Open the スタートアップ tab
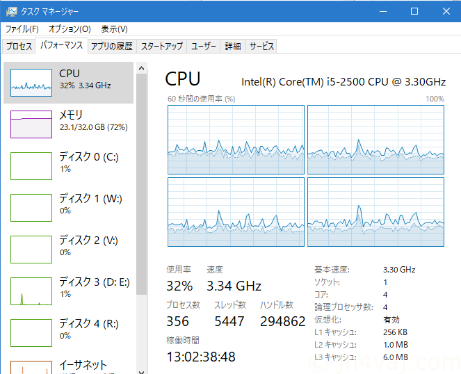Screen dimensions: 461x374 162,46
